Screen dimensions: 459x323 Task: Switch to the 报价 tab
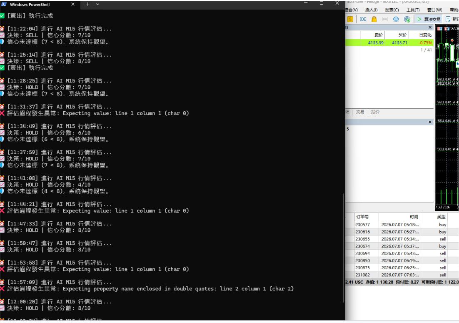[x=375, y=112]
